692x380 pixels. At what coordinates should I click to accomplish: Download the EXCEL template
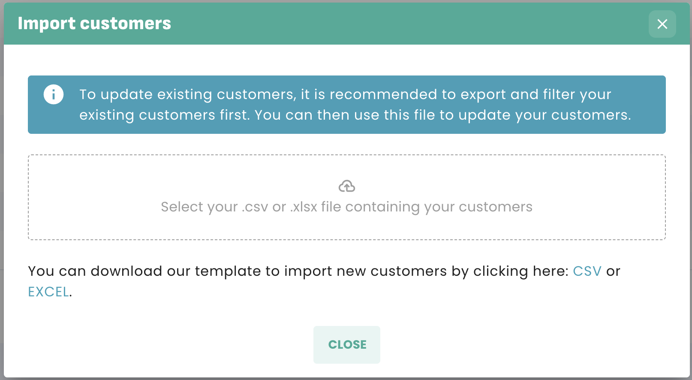[x=48, y=292]
